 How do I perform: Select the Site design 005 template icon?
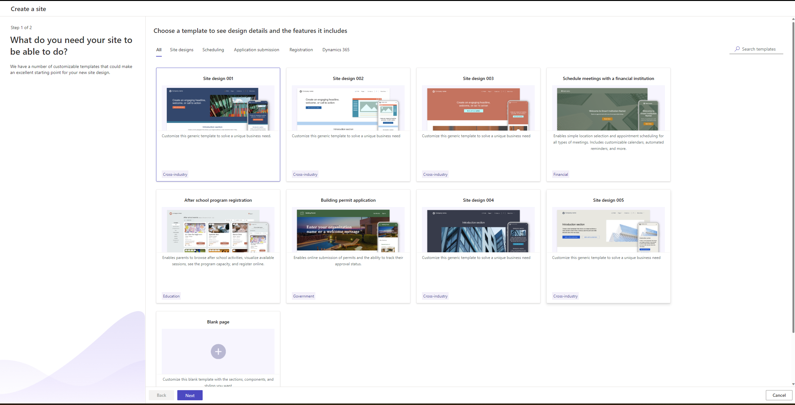click(x=608, y=231)
